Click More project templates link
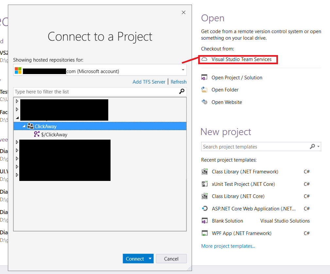The height and width of the screenshot is (274, 330). [228, 246]
